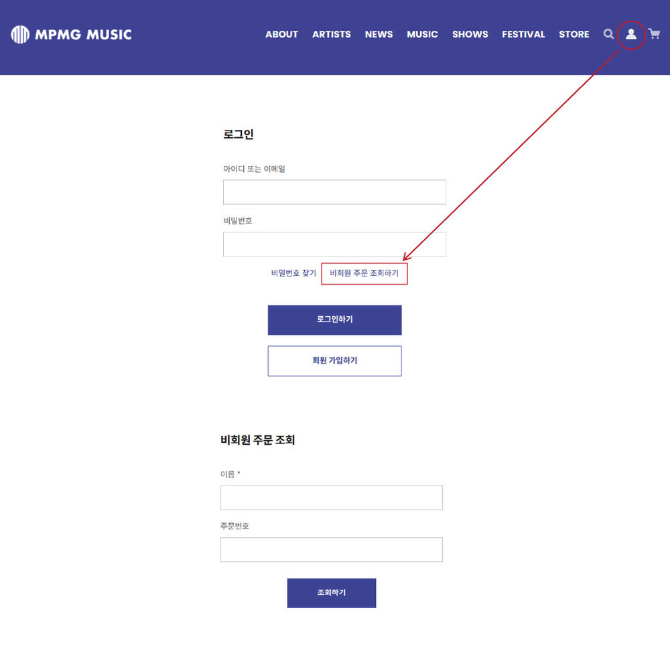670x645 pixels.
Task: Open the search magnifier icon
Action: pyautogui.click(x=608, y=34)
